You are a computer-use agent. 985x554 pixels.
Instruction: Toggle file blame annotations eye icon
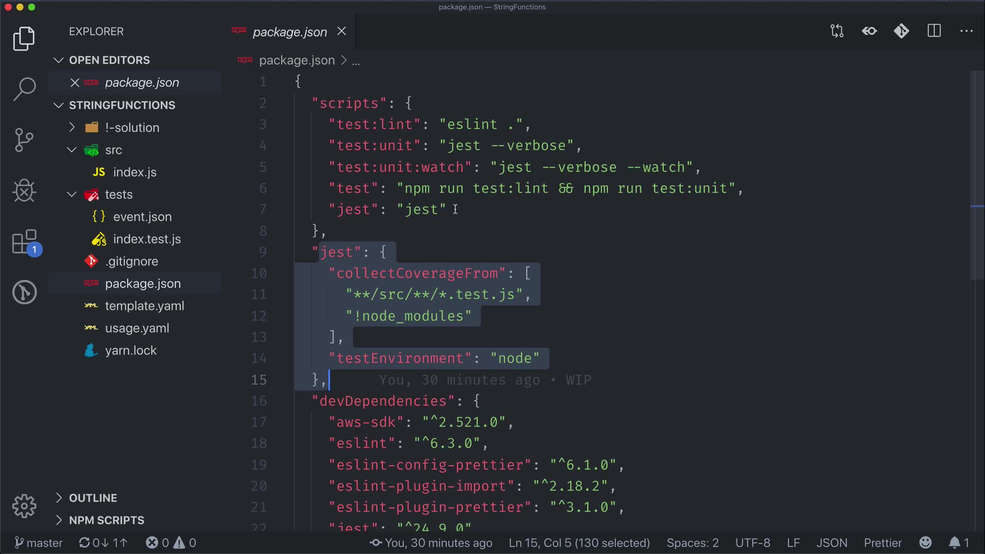click(x=869, y=31)
